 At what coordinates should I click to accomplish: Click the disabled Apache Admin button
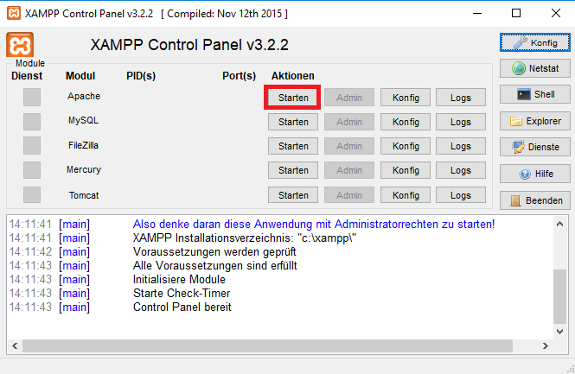tap(349, 98)
